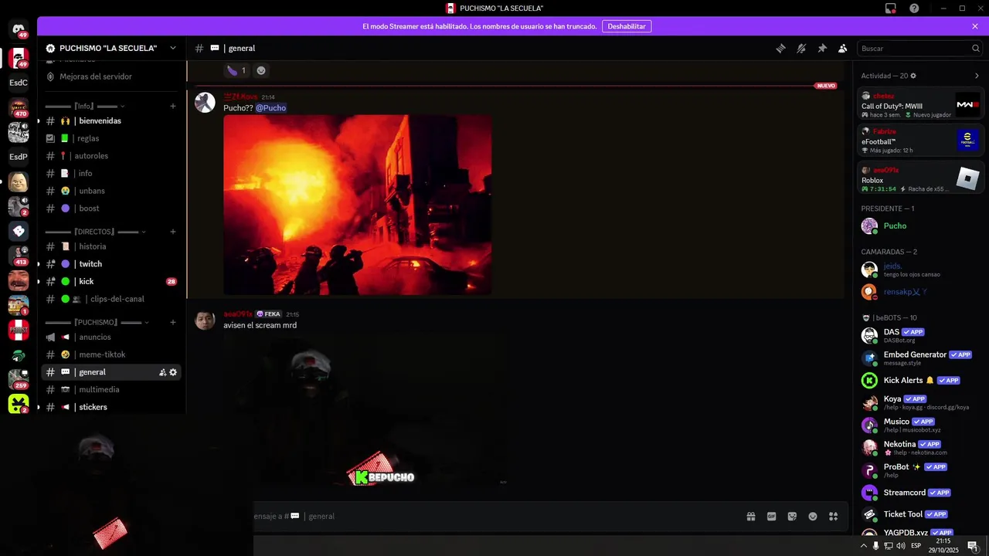Toggle the member list icon
989x556 pixels.
pos(843,48)
